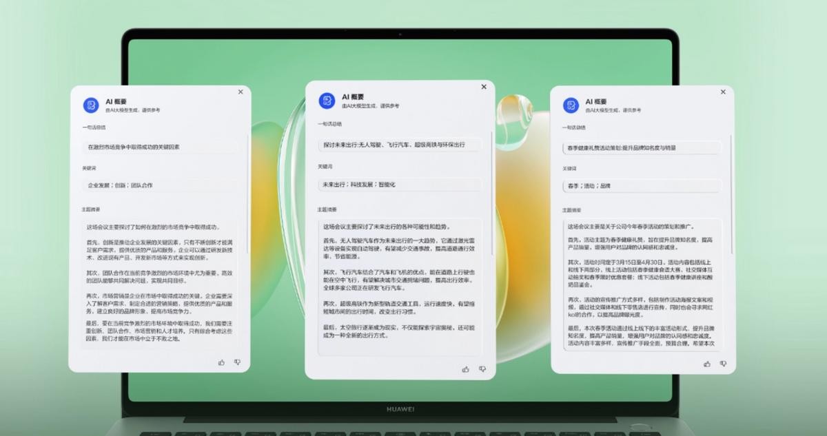The height and width of the screenshot is (436, 827).
Task: Close the spring campaign AI 概要 panel
Action: point(723,92)
